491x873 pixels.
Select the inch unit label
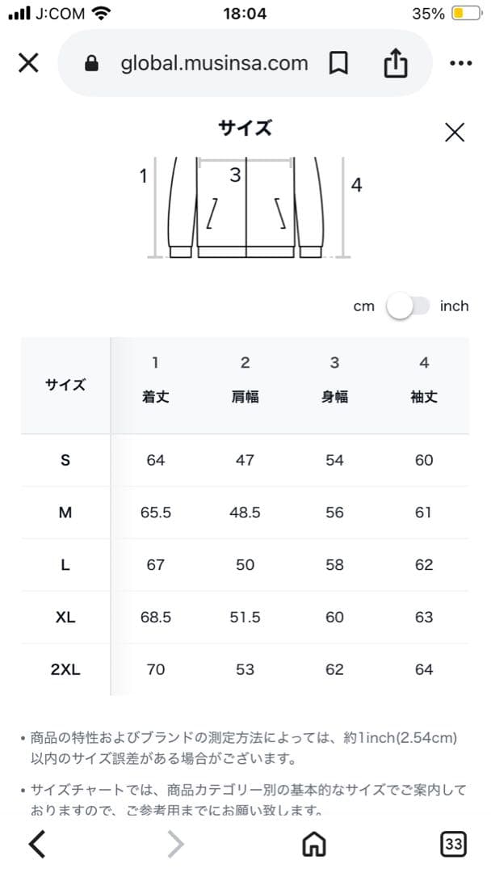(454, 306)
